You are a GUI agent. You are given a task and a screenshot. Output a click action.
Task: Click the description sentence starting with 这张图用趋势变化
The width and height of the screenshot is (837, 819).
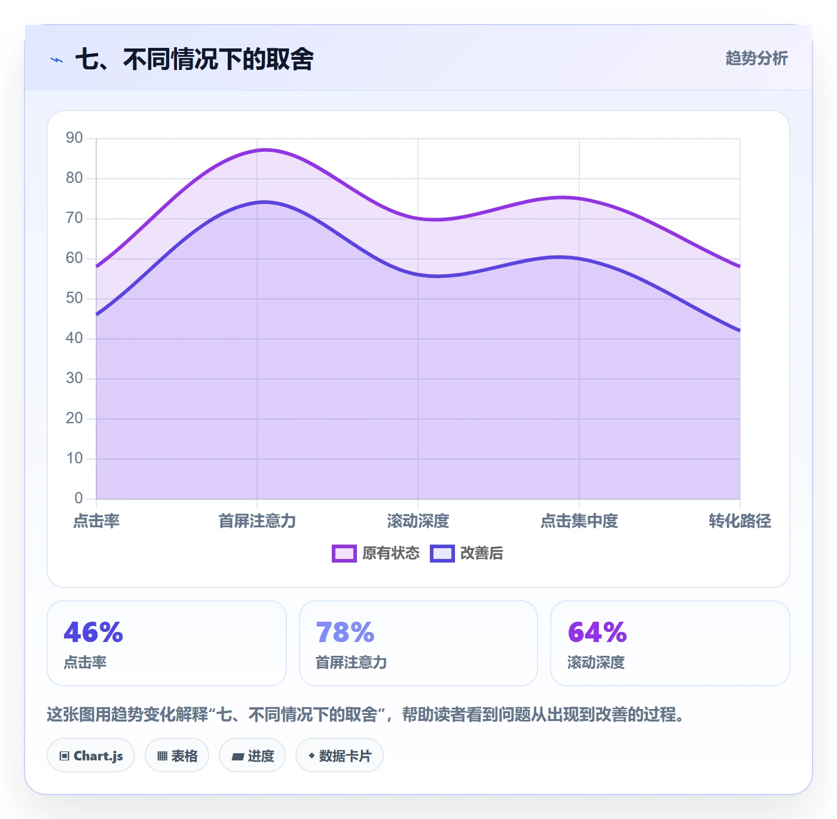coord(366,714)
